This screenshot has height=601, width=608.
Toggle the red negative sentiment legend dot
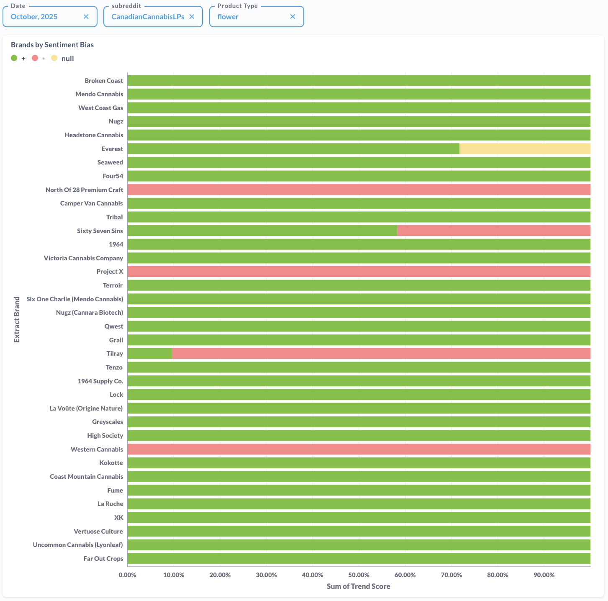(35, 59)
